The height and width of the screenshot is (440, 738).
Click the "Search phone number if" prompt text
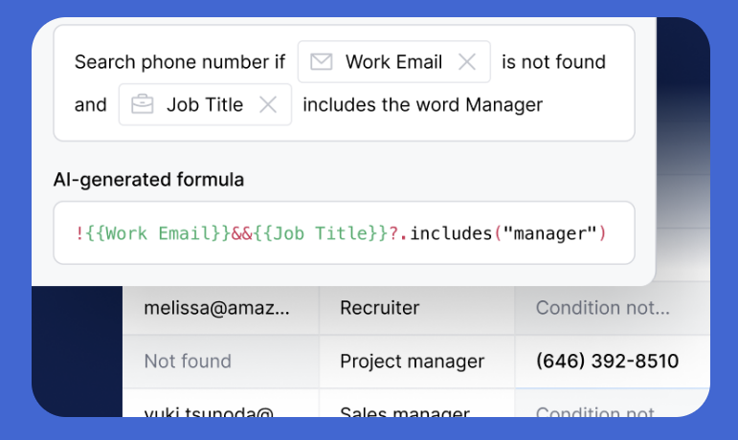click(180, 62)
